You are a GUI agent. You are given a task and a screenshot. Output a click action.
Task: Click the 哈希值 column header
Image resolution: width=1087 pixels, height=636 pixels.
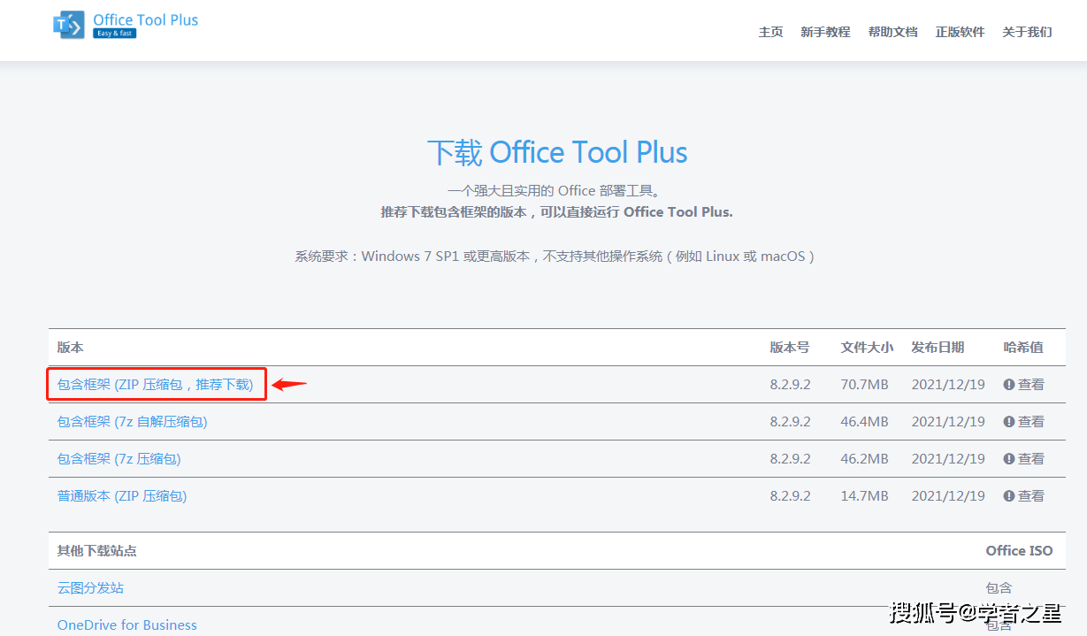point(1023,348)
